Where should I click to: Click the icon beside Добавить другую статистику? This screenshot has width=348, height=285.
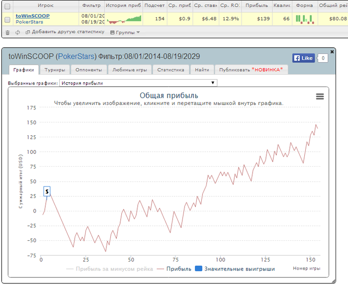point(28,32)
